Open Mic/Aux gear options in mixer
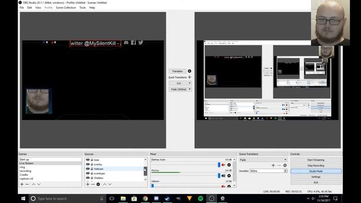 pyautogui.click(x=229, y=175)
